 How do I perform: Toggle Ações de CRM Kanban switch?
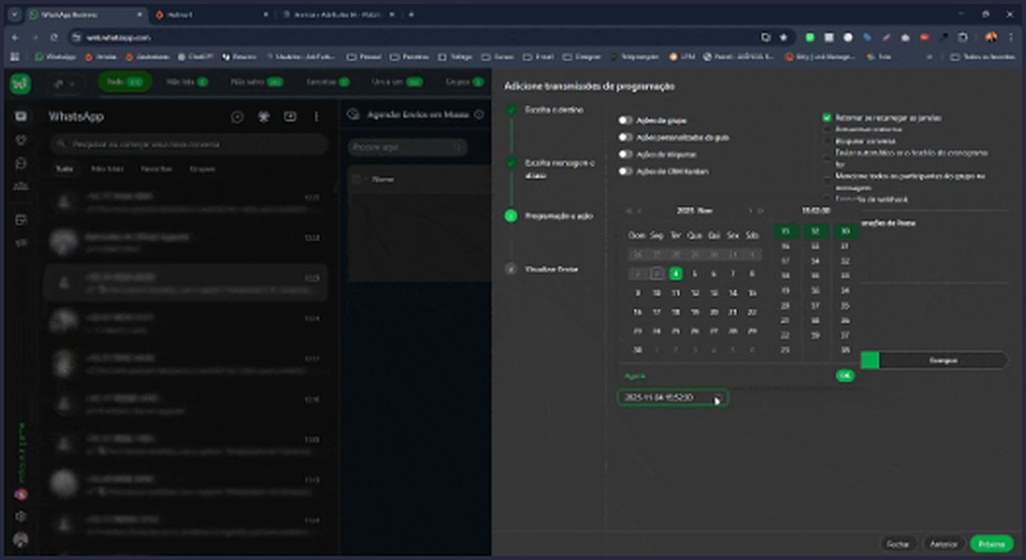pyautogui.click(x=626, y=171)
